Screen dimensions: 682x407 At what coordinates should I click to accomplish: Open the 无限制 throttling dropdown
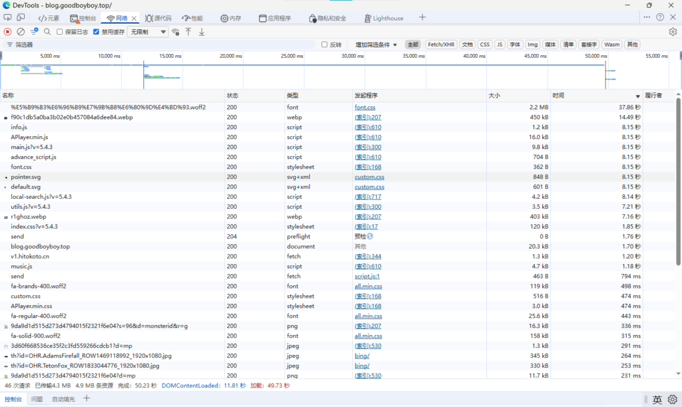pyautogui.click(x=149, y=31)
